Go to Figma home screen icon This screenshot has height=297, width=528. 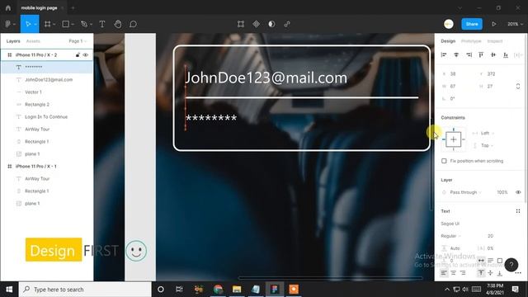[8, 7]
